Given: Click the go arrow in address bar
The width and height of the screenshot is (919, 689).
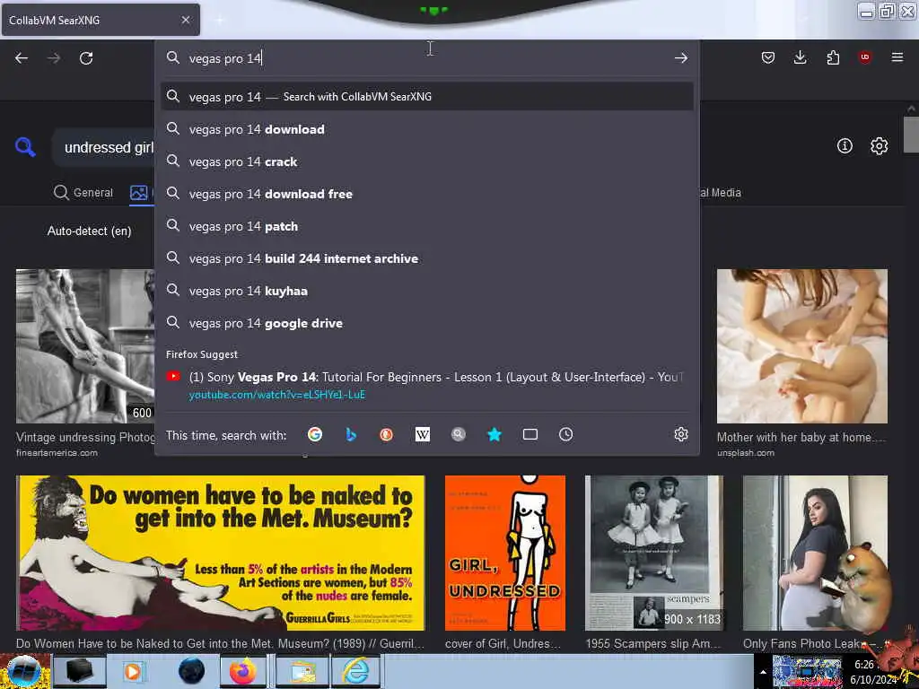Looking at the screenshot, I should coord(680,58).
